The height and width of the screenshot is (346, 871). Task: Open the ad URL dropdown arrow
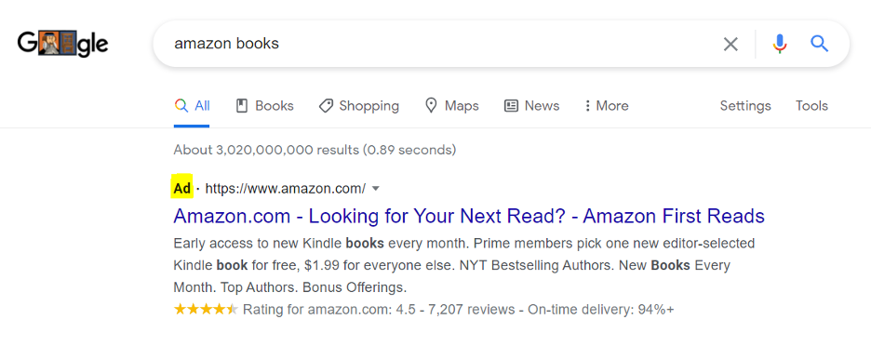[x=376, y=189]
